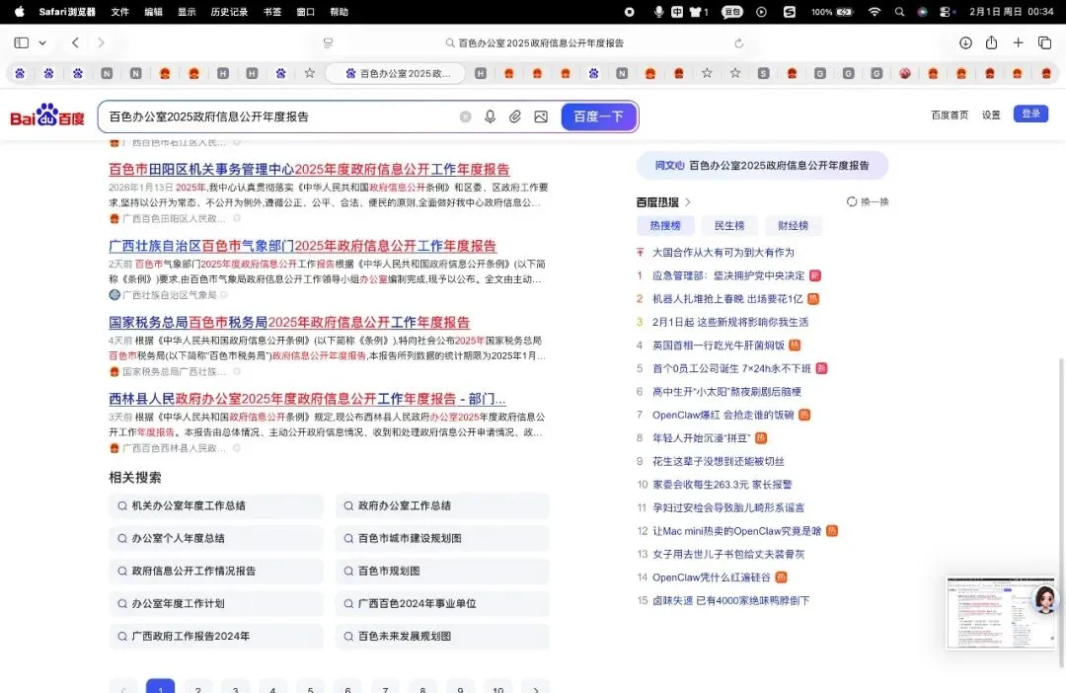
Task: Show tab overview
Action: click(x=1045, y=42)
